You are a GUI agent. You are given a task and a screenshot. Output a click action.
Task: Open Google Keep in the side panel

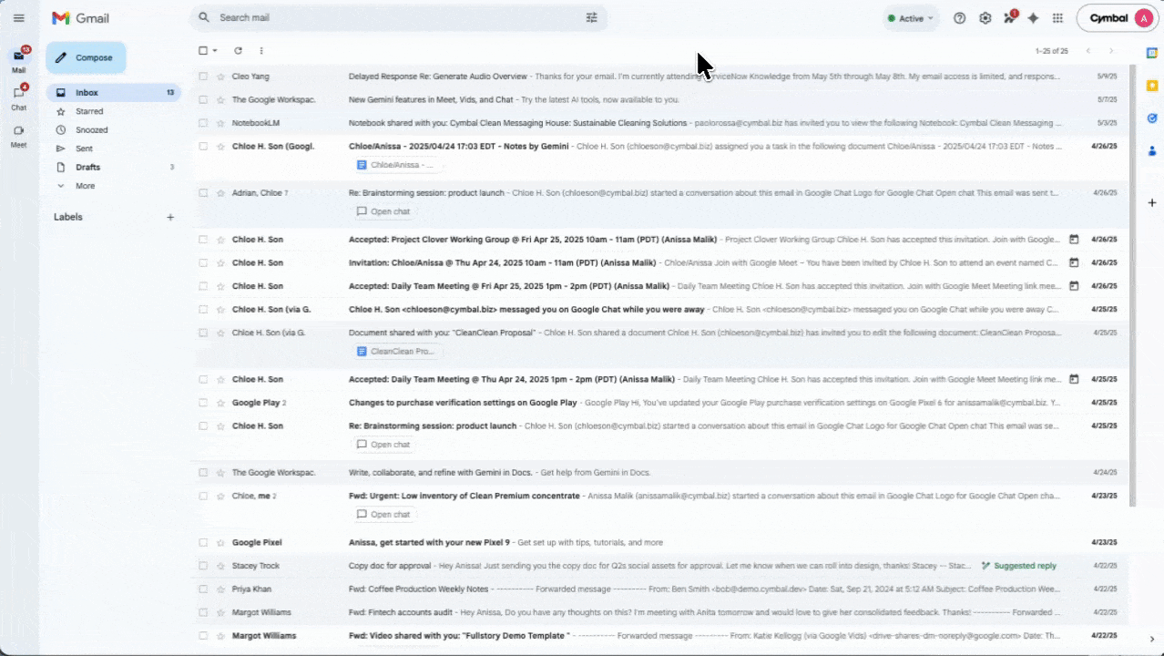1151,85
